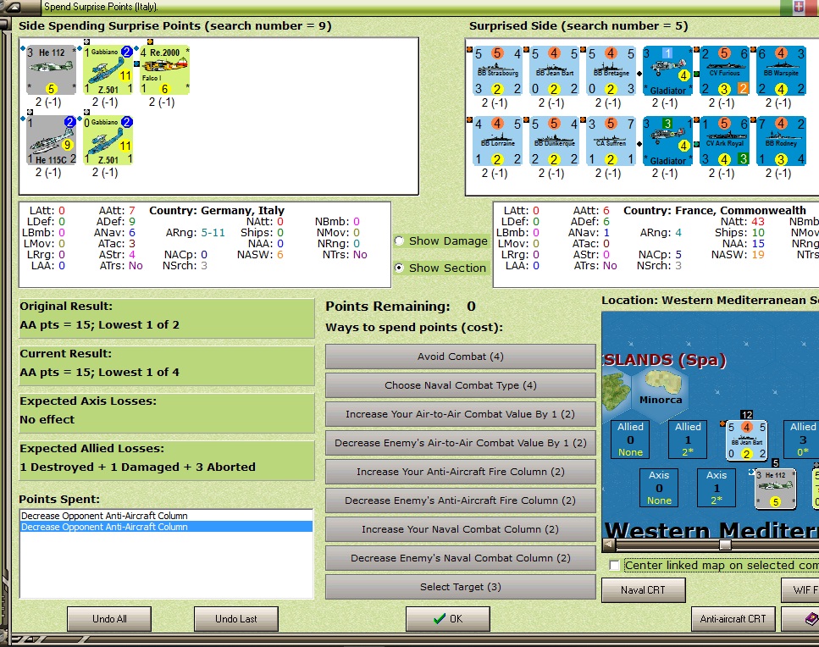Screen dimensions: 819x647
Task: Select highlighted Decrease Opponent Anti-Aircraft Column entry
Action: 166,527
